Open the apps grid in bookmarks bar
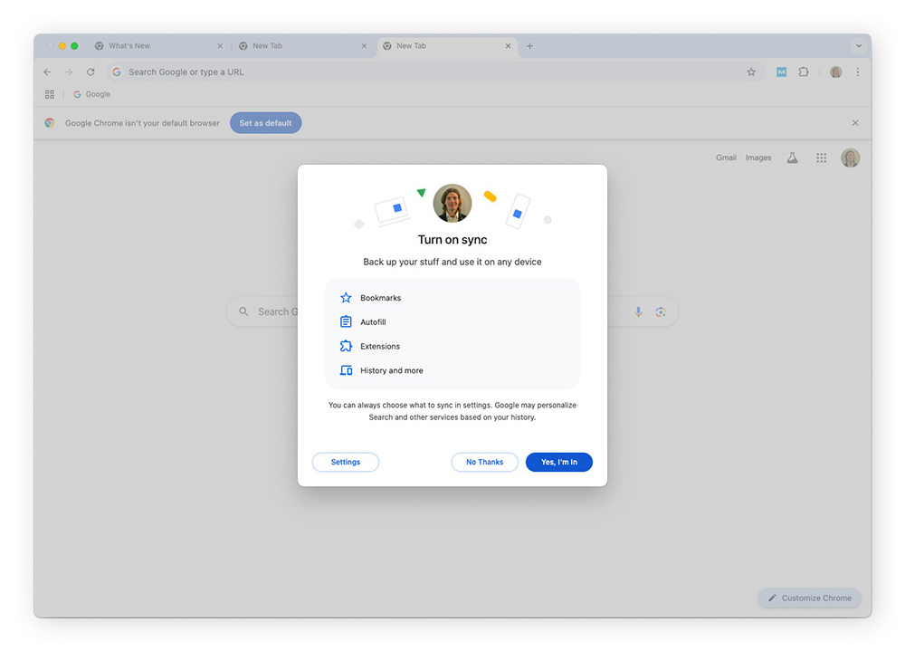The image size is (905, 651). tap(50, 94)
